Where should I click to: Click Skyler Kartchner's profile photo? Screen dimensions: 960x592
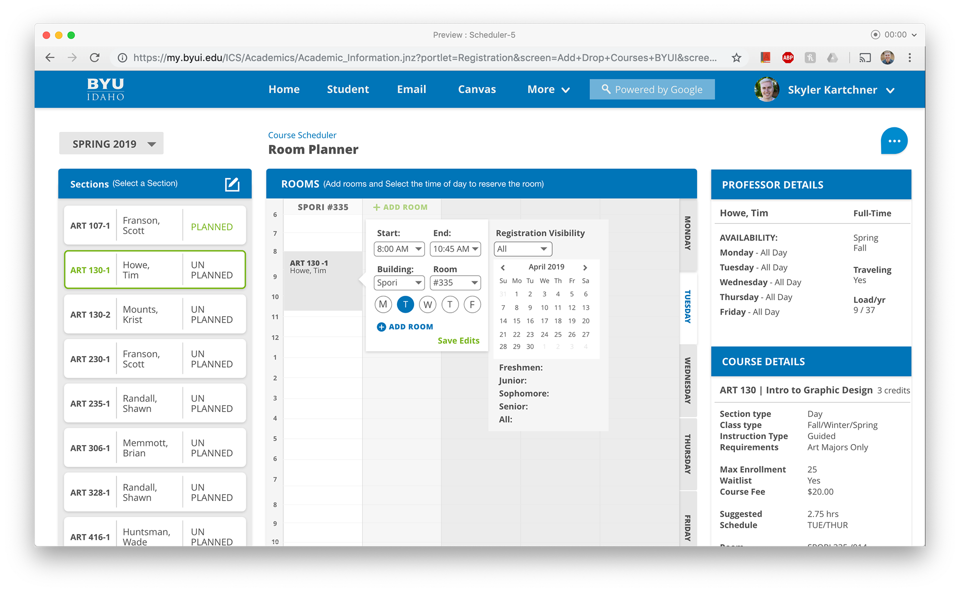point(766,89)
